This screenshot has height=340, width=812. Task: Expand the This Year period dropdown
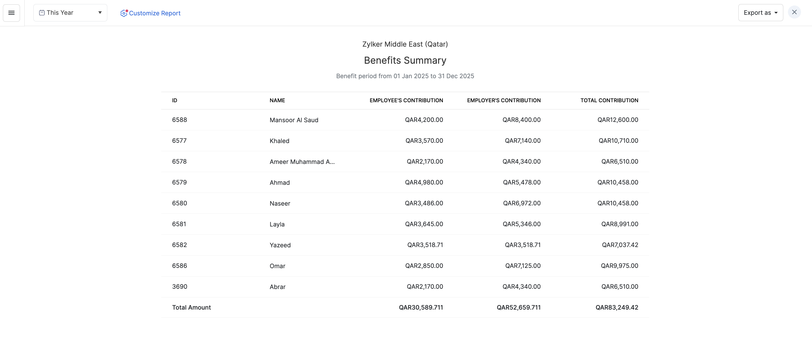(x=70, y=13)
